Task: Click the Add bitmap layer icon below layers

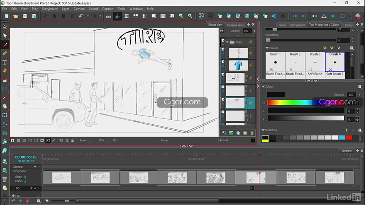Action: click(231, 133)
